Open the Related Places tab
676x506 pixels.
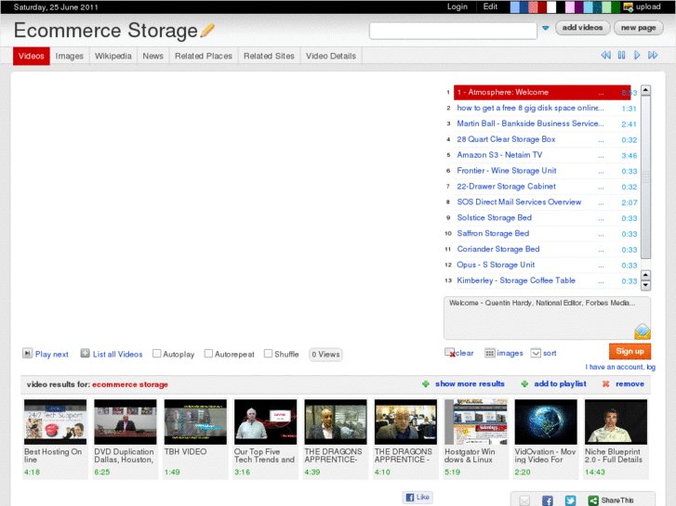203,56
